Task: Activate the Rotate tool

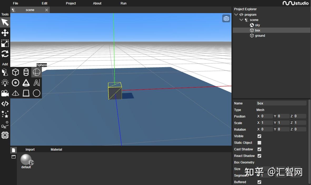Action: pyautogui.click(x=5, y=54)
